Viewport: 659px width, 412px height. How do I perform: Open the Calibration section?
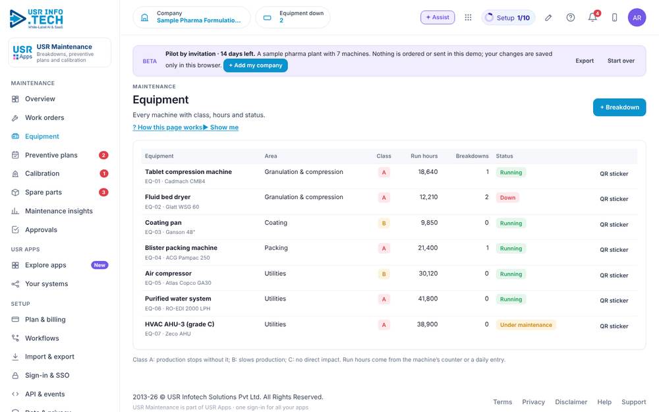point(42,173)
